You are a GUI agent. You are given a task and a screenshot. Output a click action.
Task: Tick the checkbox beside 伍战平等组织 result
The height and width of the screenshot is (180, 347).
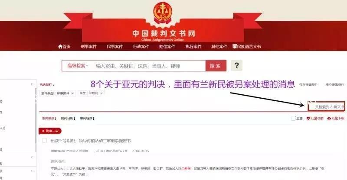45,141
